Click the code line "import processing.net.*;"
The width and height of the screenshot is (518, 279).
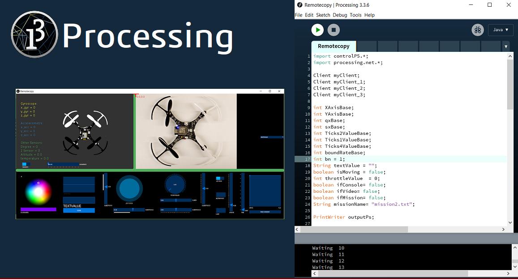(x=348, y=62)
